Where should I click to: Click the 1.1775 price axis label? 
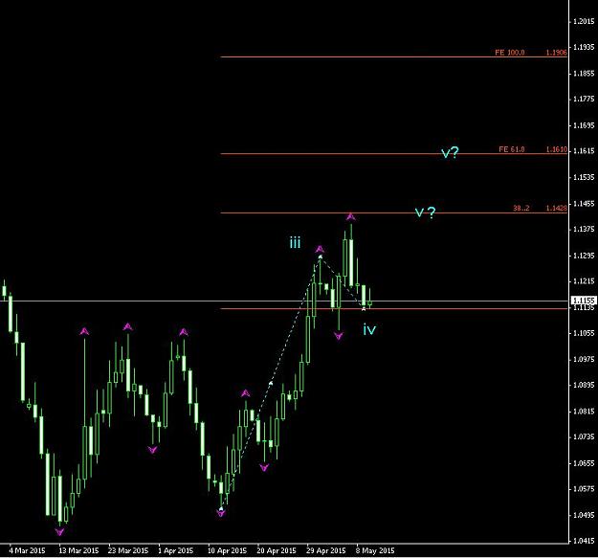[584, 100]
